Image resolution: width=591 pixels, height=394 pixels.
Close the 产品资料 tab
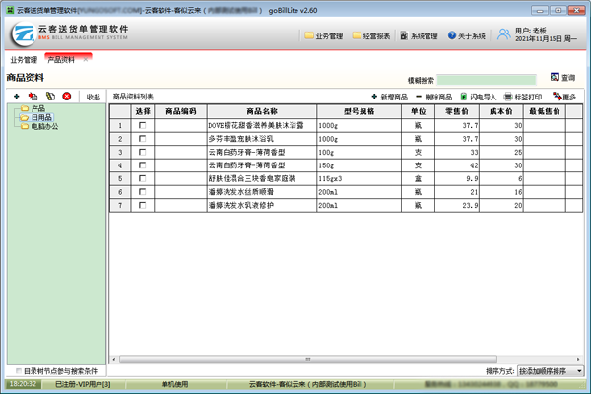click(86, 59)
